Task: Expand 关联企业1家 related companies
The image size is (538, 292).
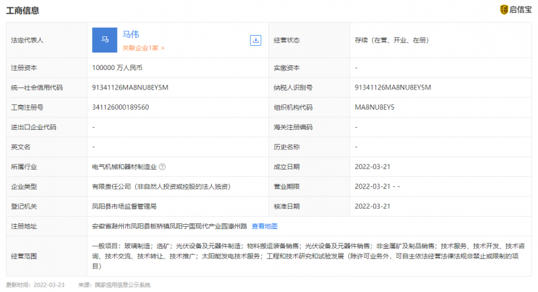Action: [143, 48]
